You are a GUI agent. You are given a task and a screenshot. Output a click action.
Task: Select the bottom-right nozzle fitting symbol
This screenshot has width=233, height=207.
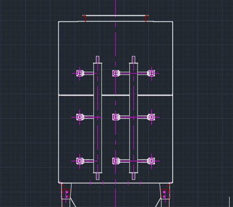[151, 161]
